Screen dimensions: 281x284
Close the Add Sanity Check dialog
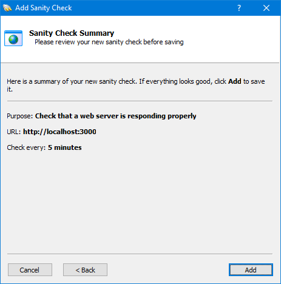(266, 8)
